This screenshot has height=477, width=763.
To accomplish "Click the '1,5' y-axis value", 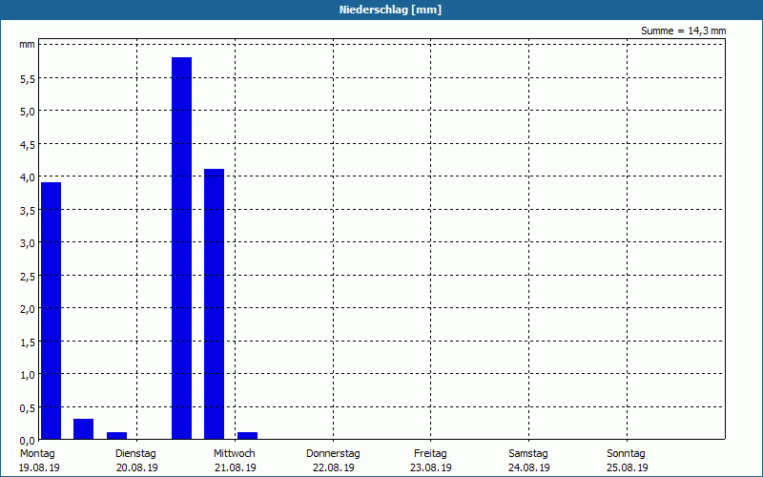I will coord(28,342).
